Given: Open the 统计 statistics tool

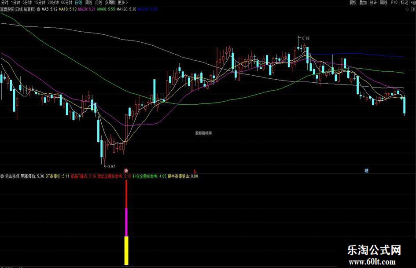Looking at the screenshot, I should pos(373,2).
